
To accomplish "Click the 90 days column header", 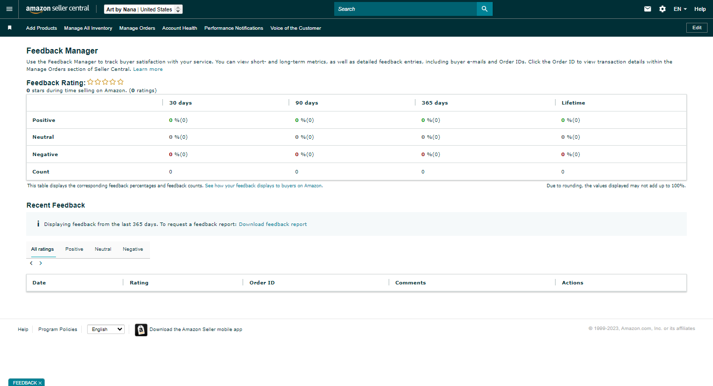I will pos(307,103).
